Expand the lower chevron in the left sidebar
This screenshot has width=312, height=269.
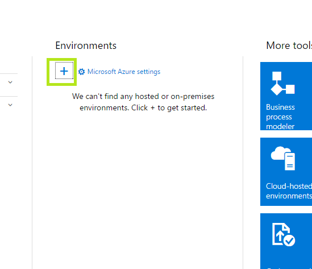(10, 105)
